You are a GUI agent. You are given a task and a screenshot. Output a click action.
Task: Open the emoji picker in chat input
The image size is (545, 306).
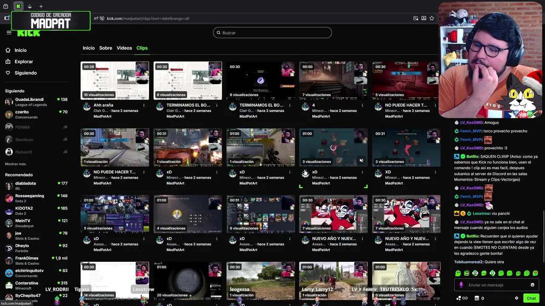point(532,285)
